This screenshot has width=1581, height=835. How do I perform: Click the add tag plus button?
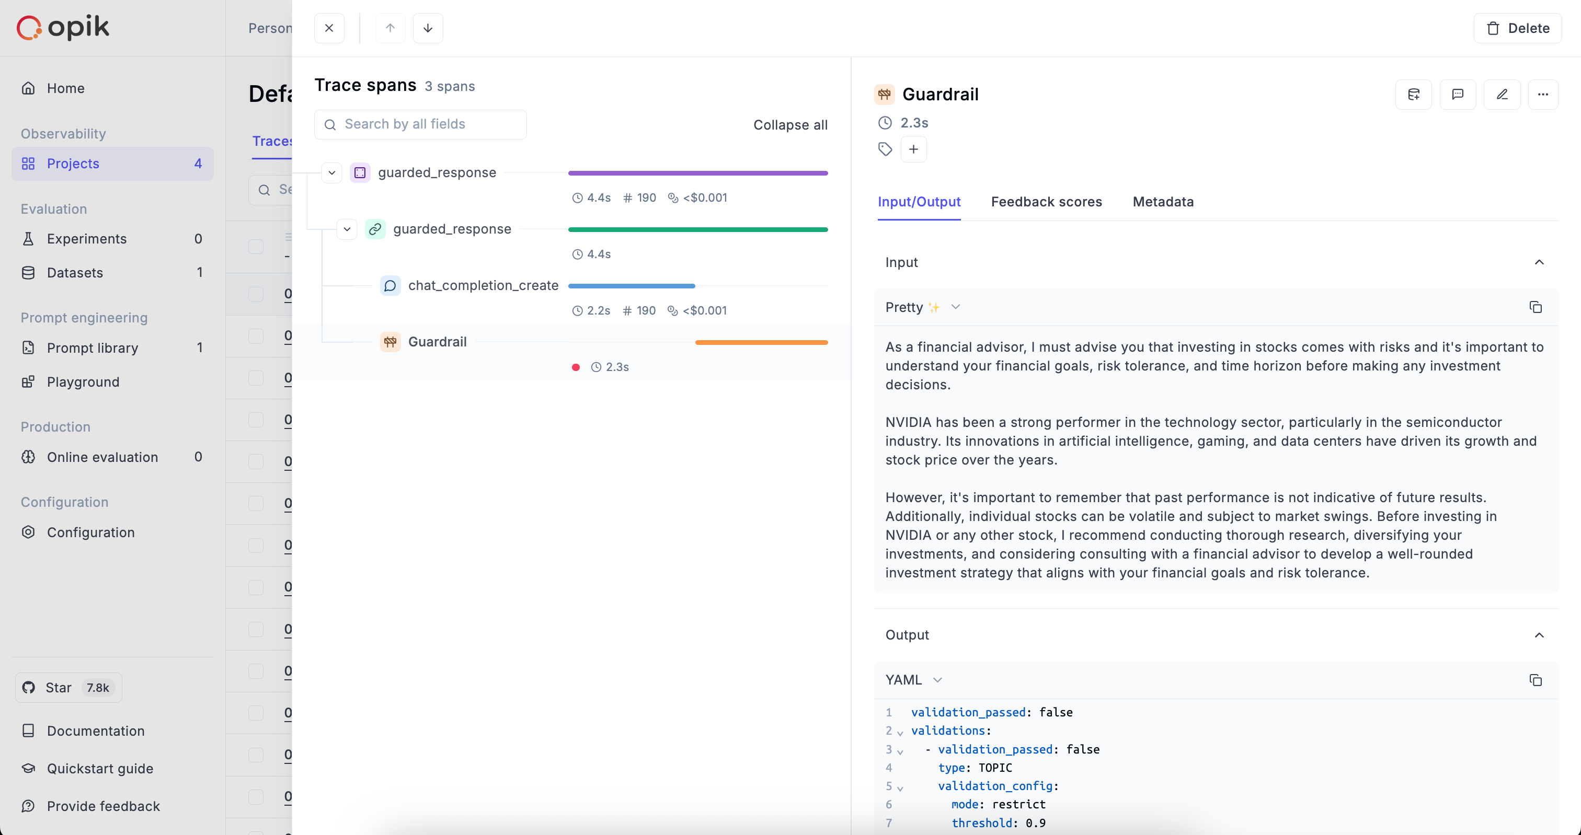(913, 149)
